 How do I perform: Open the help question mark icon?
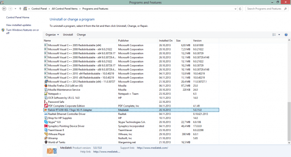point(286,35)
